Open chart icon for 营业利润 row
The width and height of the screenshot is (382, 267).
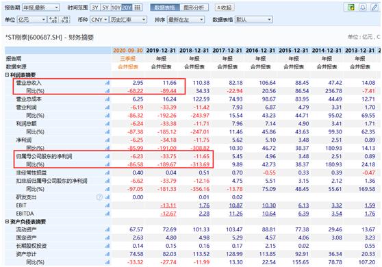pyautogui.click(x=107, y=107)
